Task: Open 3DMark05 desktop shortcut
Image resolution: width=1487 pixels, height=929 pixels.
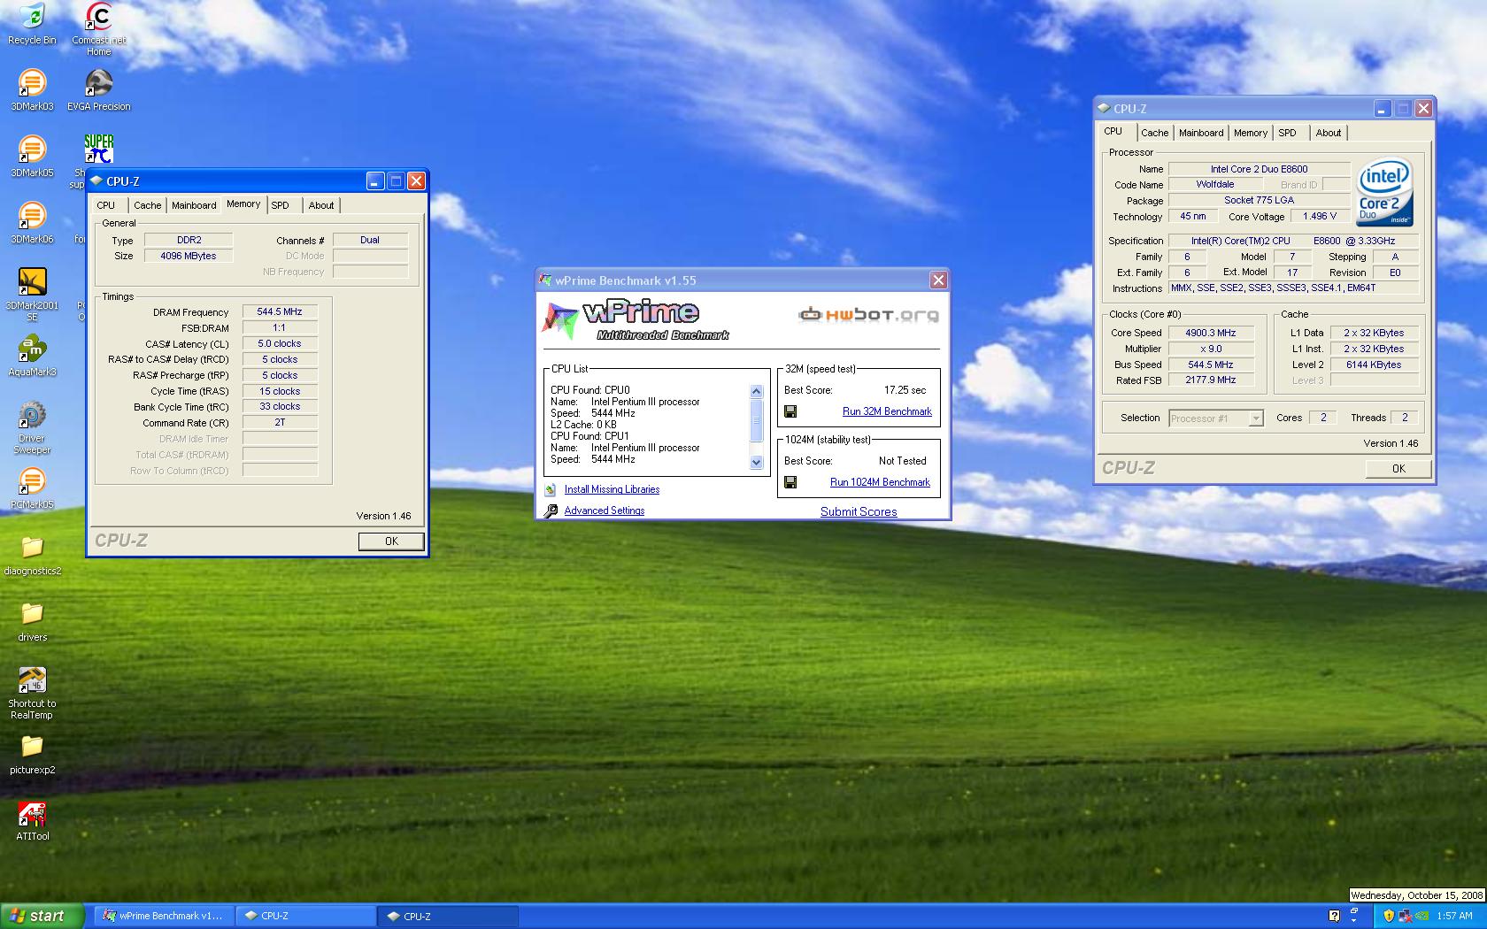Action: click(x=32, y=157)
